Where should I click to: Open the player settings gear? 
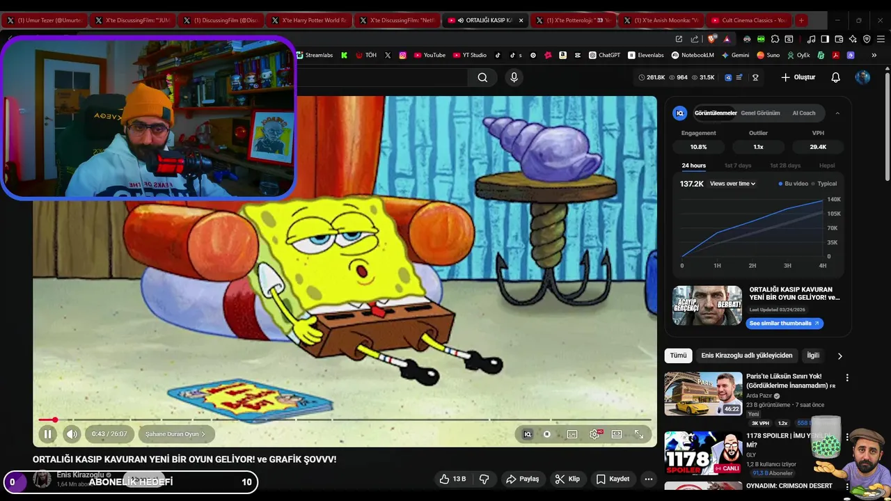[594, 434]
